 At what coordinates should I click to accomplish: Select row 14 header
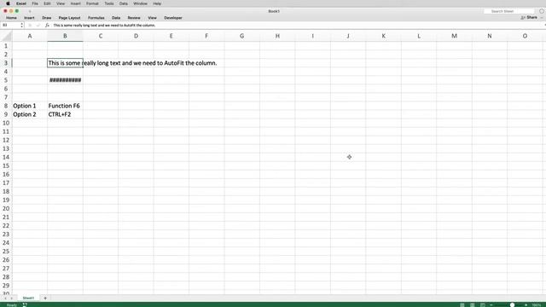coord(6,157)
